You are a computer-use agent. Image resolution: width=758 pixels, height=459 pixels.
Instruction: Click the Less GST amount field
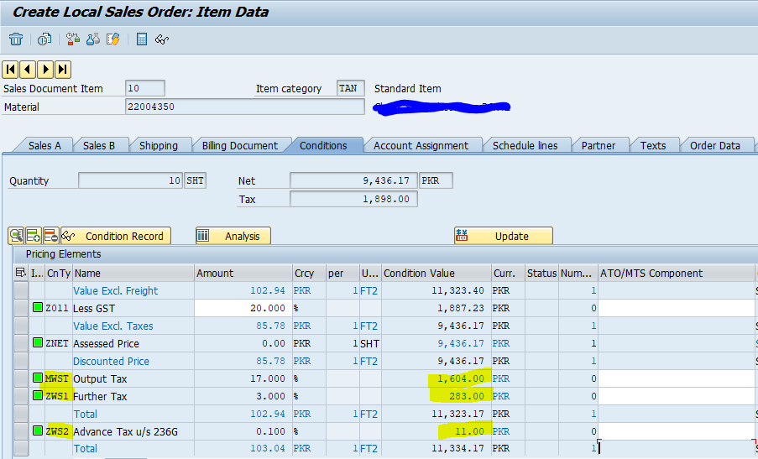pyautogui.click(x=242, y=308)
